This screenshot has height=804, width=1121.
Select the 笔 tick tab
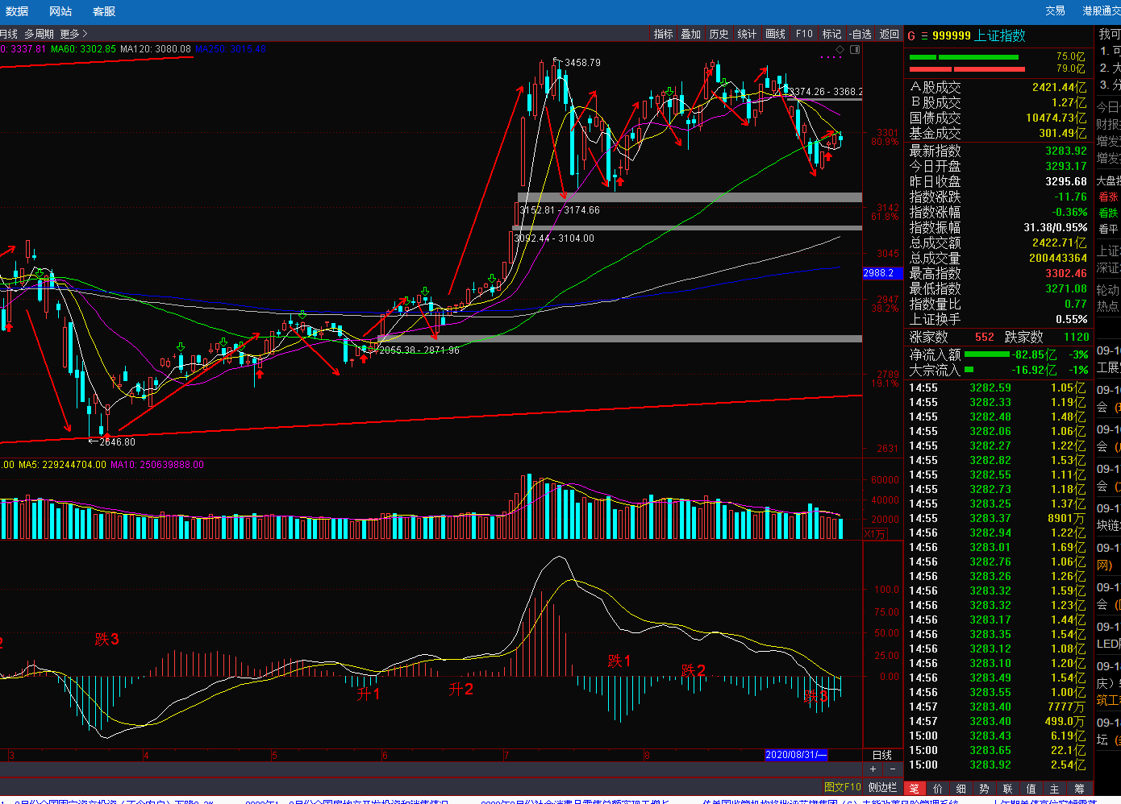click(914, 789)
